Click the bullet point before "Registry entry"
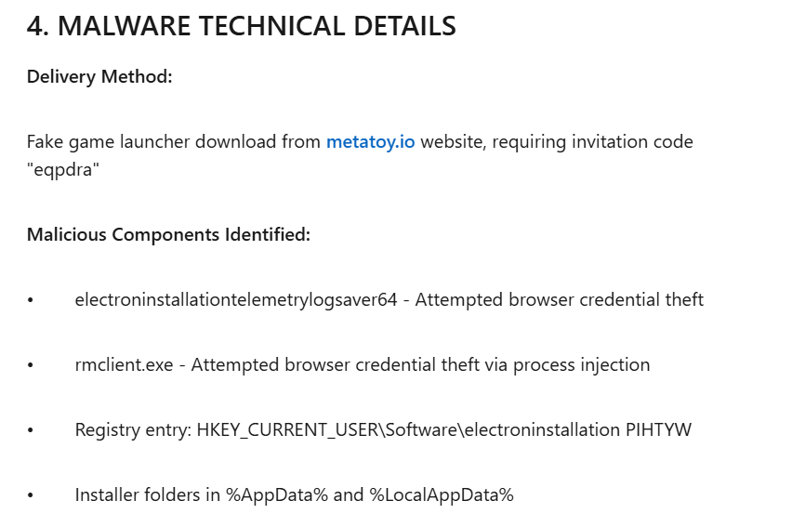 31,430
